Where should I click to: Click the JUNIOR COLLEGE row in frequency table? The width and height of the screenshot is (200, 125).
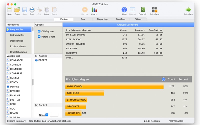[x=114, y=44]
